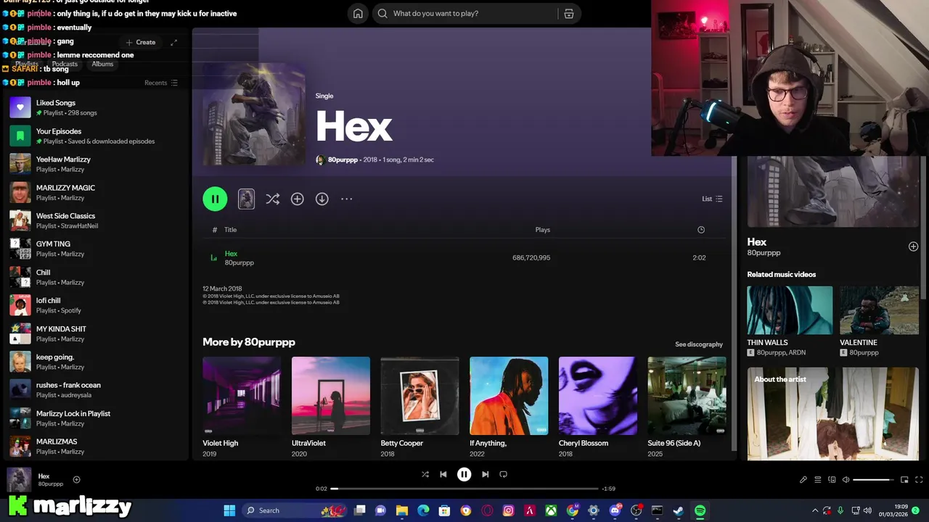Open MARLIZZY MAGIC playlist
Screen dimensions: 929x522
point(94,192)
